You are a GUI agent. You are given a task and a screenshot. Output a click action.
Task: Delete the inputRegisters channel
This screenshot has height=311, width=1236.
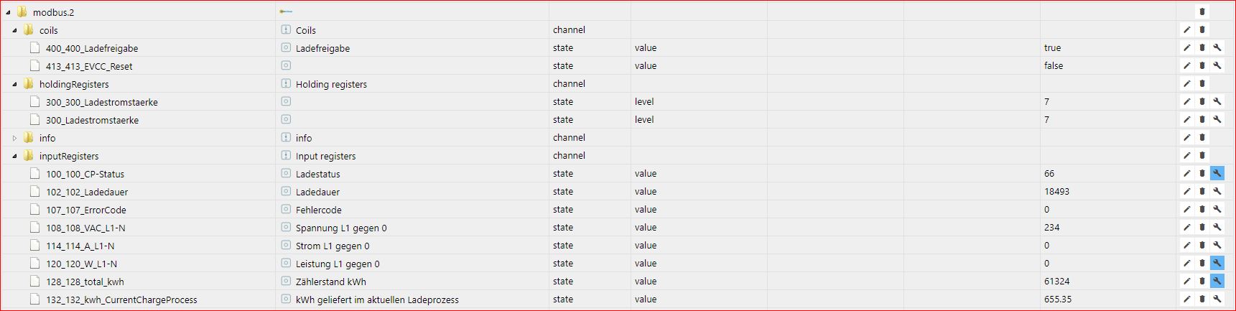(x=1202, y=156)
